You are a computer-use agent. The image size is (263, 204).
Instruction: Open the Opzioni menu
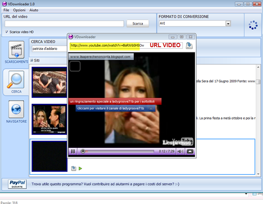click(19, 10)
